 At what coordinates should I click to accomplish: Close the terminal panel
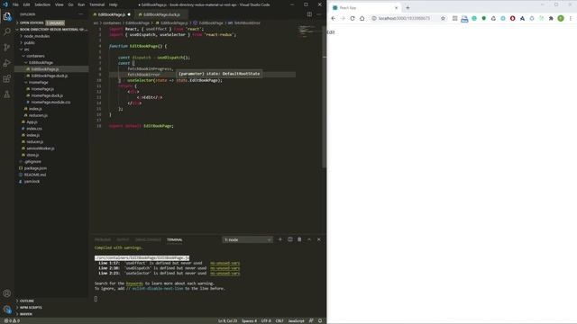coord(318,239)
